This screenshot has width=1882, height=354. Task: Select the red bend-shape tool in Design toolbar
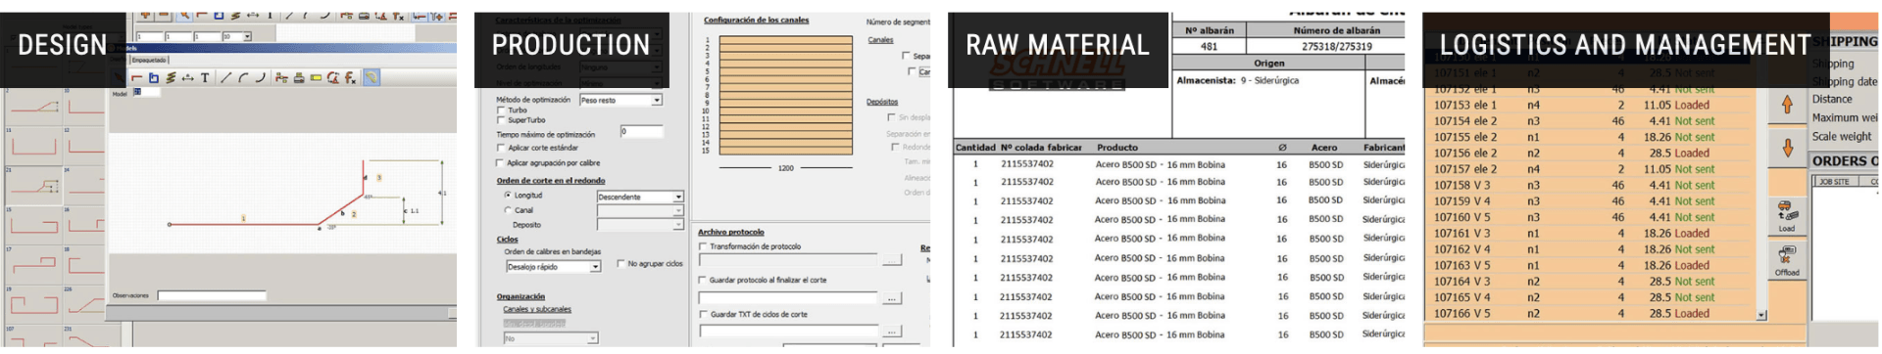point(138,78)
